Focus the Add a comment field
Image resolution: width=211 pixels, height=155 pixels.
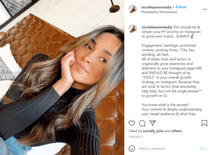tap(168, 149)
